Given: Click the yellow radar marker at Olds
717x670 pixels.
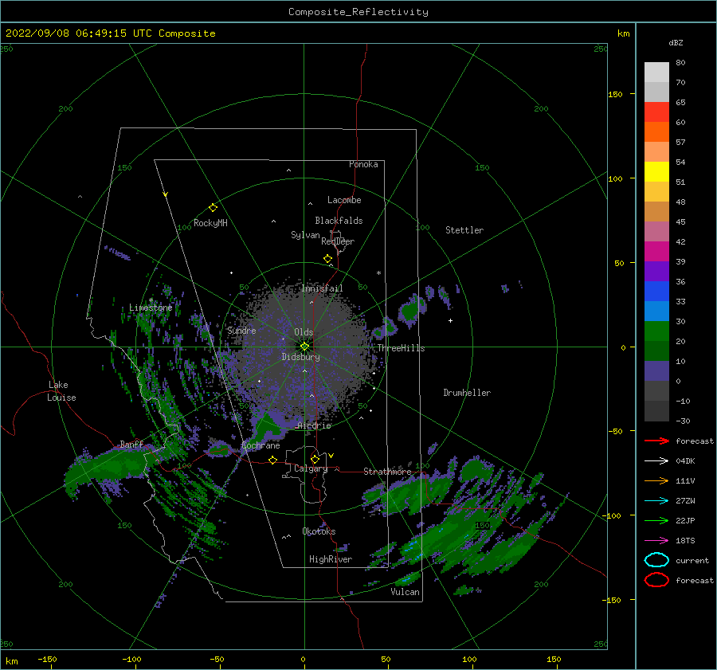Looking at the screenshot, I should [304, 347].
